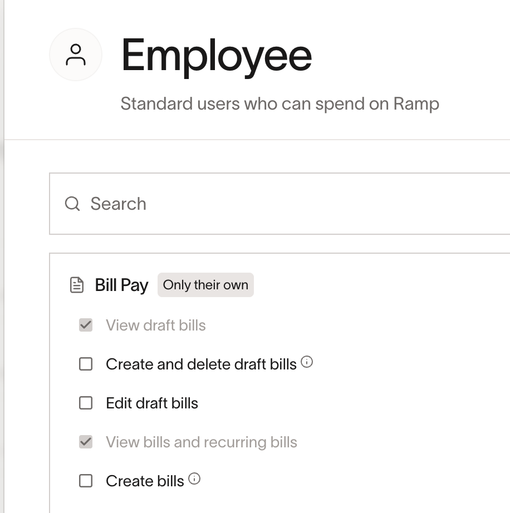Open info icon beside Create and delete draft bills
Image resolution: width=510 pixels, height=513 pixels.
(307, 362)
